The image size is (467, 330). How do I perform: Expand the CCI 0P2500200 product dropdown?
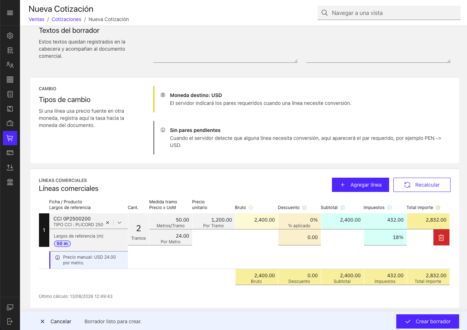[x=119, y=222]
